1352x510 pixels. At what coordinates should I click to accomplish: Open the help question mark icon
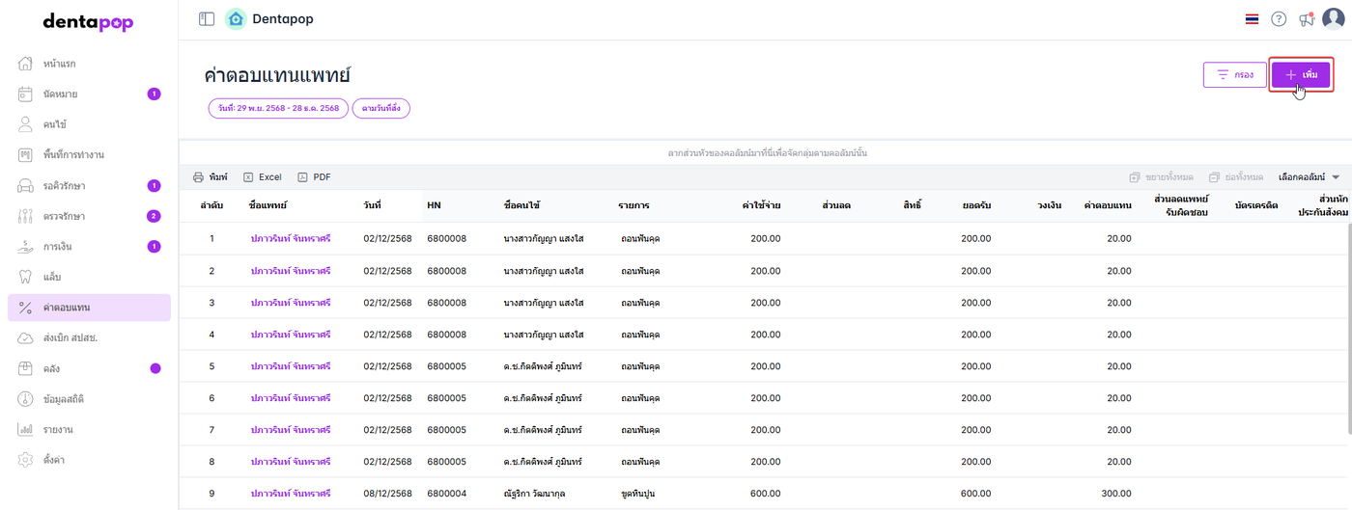pyautogui.click(x=1279, y=19)
